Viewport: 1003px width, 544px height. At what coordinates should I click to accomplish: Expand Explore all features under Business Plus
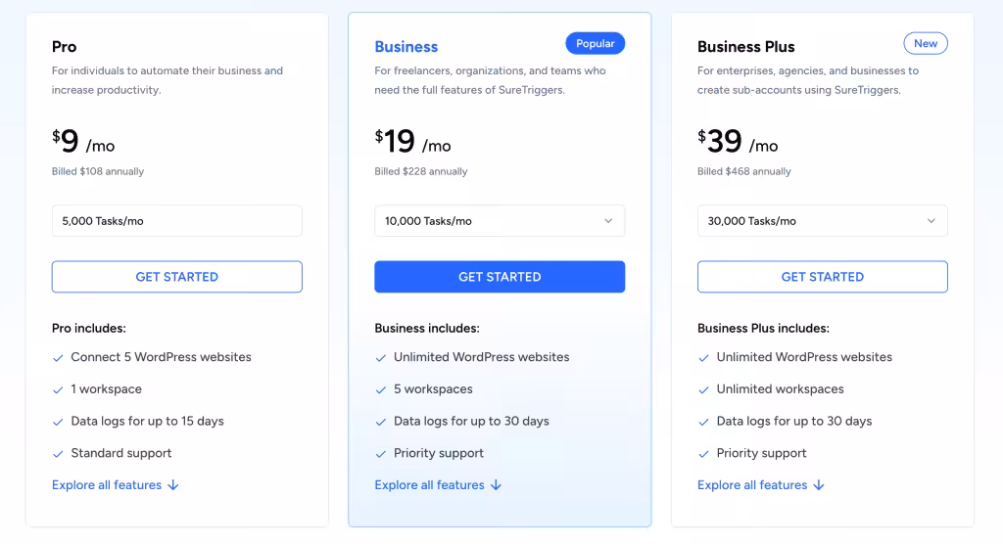point(752,485)
